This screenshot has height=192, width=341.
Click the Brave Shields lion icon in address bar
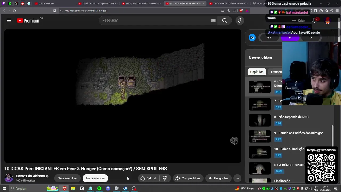click(241, 11)
